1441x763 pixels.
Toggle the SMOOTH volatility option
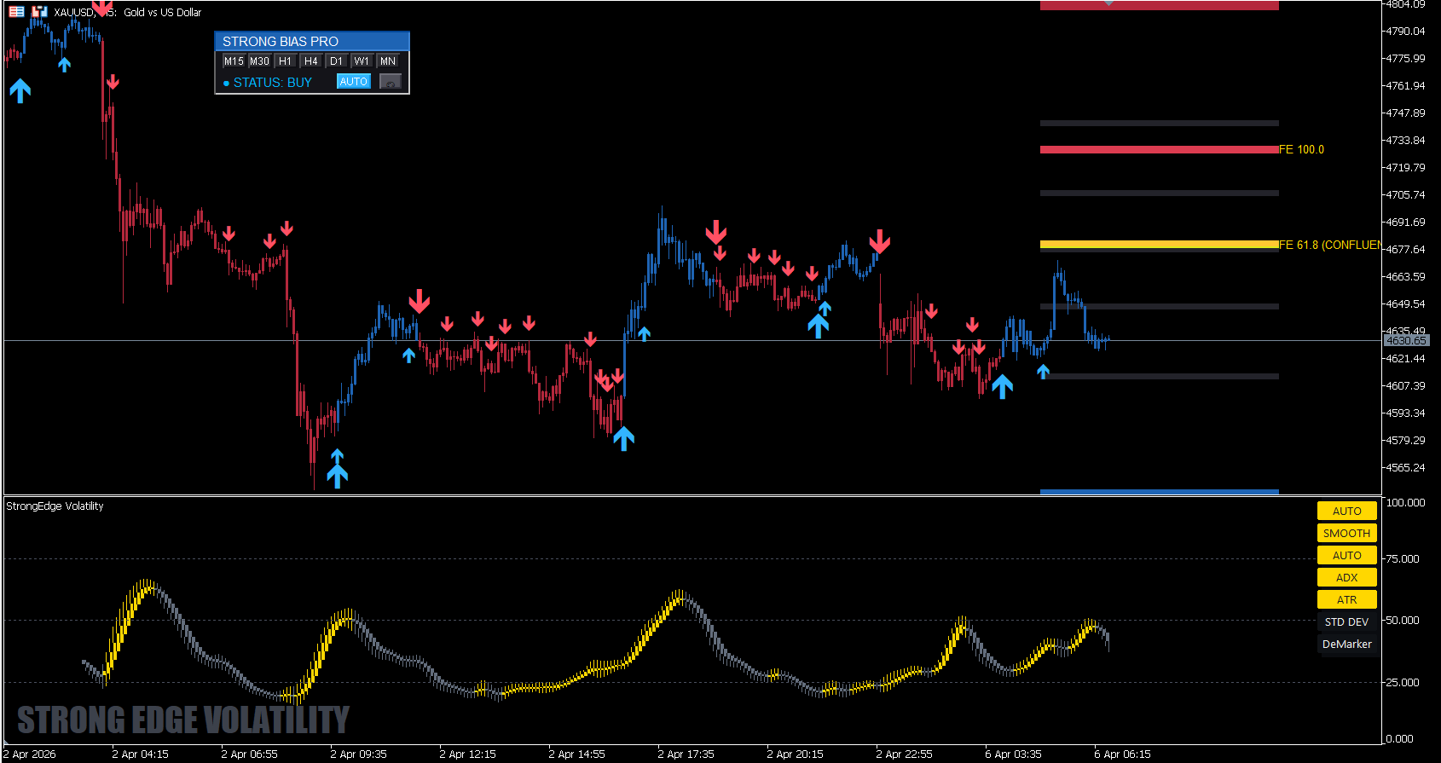pos(1347,533)
